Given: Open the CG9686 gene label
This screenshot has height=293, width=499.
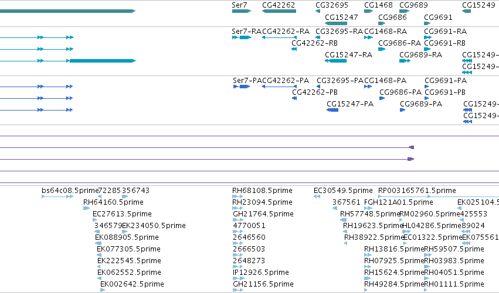Looking at the screenshot, I should [392, 17].
